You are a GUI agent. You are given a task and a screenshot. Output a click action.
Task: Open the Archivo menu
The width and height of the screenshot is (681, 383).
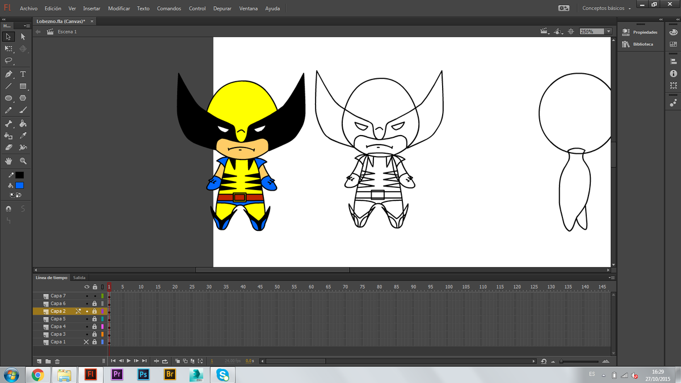tap(28, 9)
